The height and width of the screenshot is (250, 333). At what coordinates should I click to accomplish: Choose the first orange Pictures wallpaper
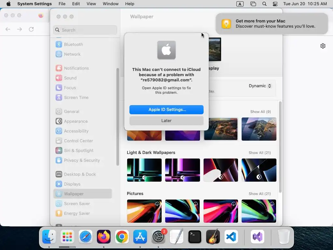click(144, 211)
